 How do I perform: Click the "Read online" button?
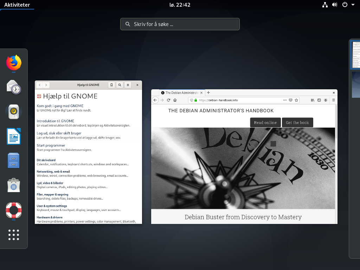265,122
